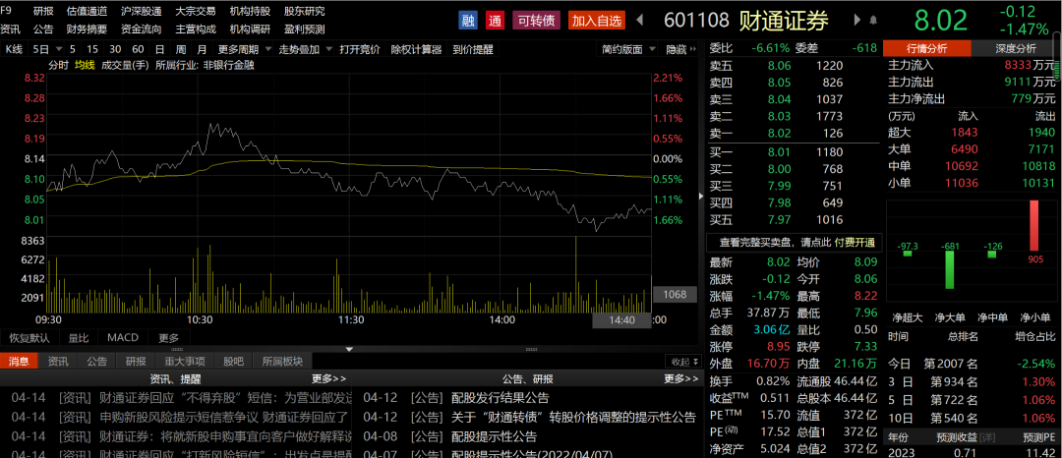
Task: Open 资金流向 menu item
Action: pyautogui.click(x=141, y=29)
